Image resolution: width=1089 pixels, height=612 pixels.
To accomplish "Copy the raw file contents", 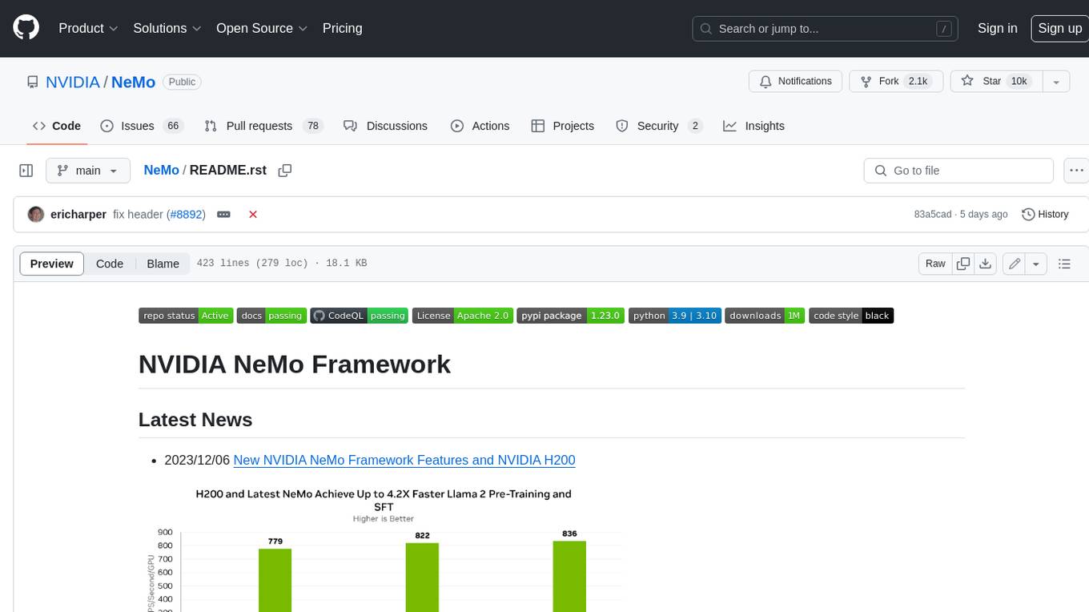I will coord(964,264).
